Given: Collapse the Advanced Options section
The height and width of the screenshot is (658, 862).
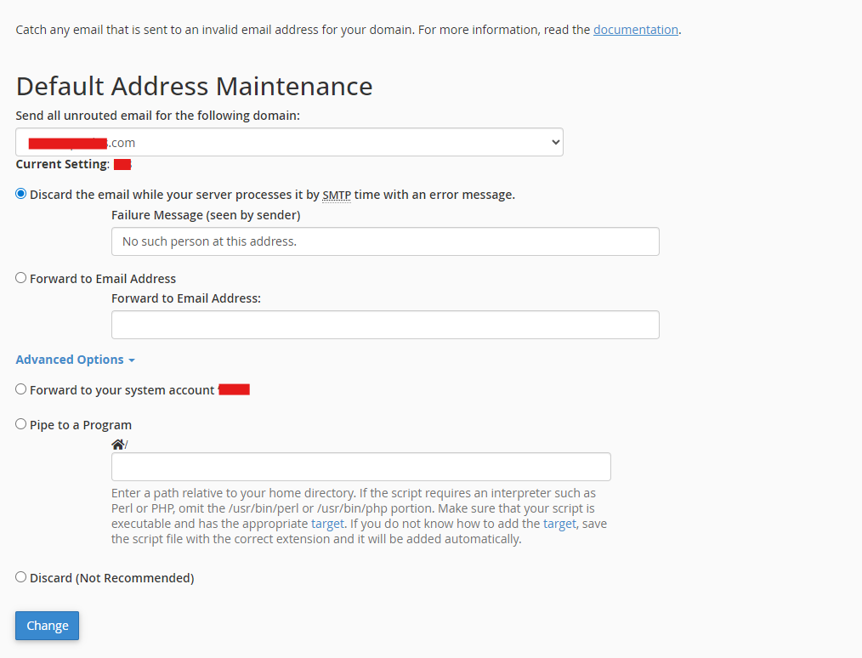Looking at the screenshot, I should (75, 360).
